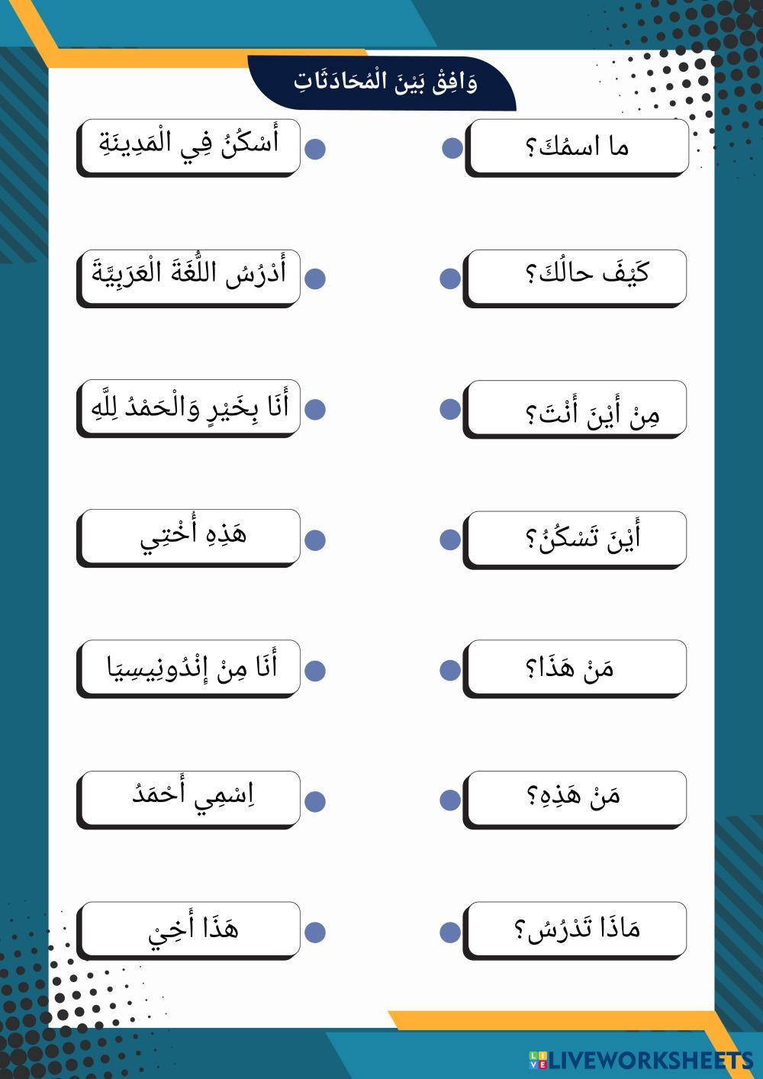Select the dot next to «أدرس اللغة العربية»
The height and width of the screenshot is (1079, 763).
(315, 279)
